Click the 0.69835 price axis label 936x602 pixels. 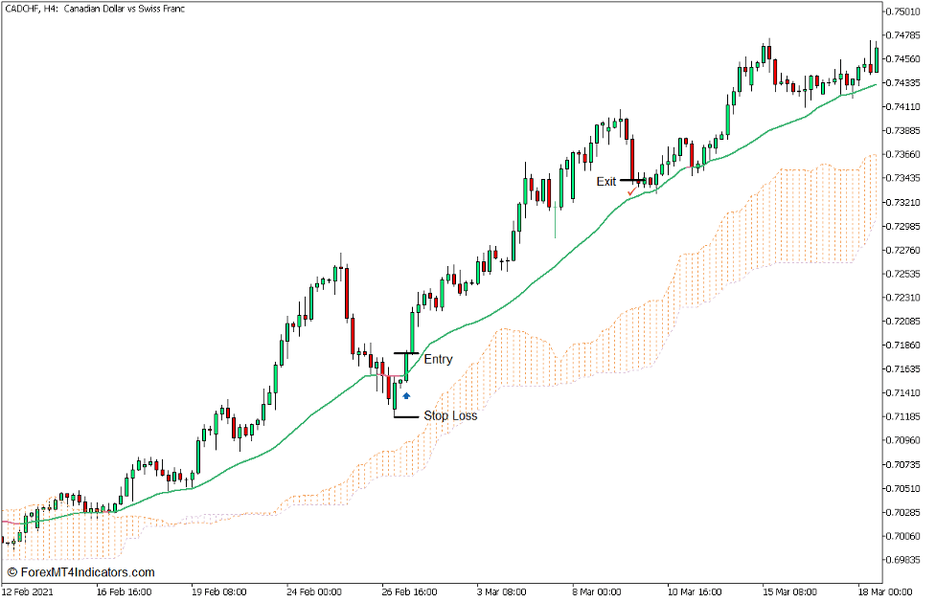click(x=903, y=560)
